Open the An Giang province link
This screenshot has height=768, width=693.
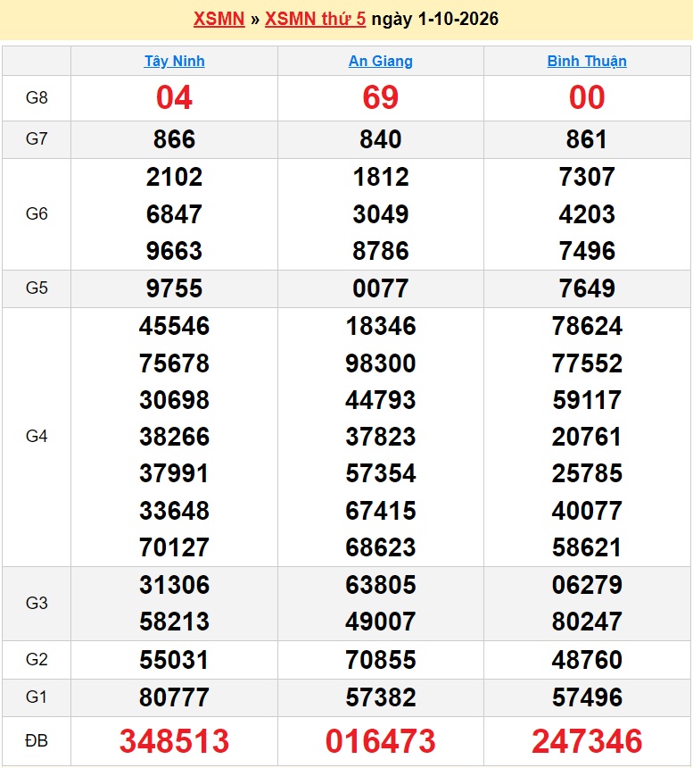coord(381,62)
